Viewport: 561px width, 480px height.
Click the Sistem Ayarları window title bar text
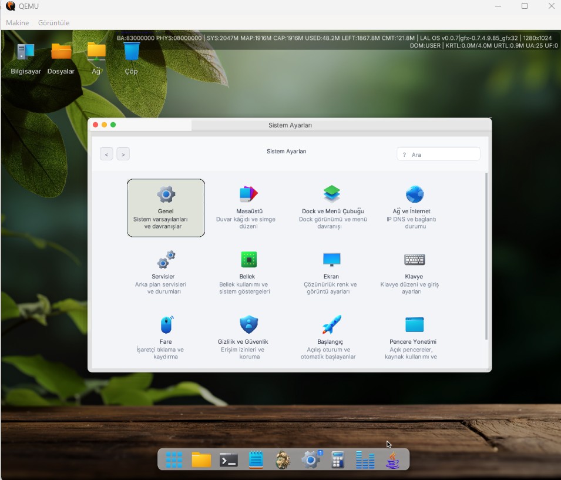tap(290, 125)
